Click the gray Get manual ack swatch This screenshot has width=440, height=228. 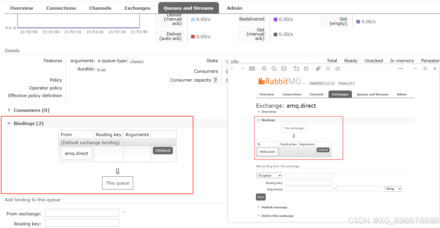pos(275,34)
